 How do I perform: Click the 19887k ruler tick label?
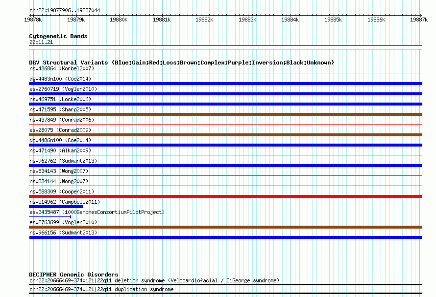point(419,20)
